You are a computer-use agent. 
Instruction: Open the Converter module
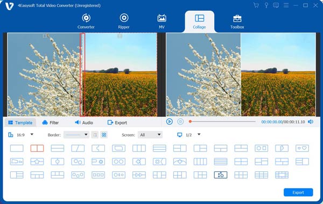pos(86,21)
